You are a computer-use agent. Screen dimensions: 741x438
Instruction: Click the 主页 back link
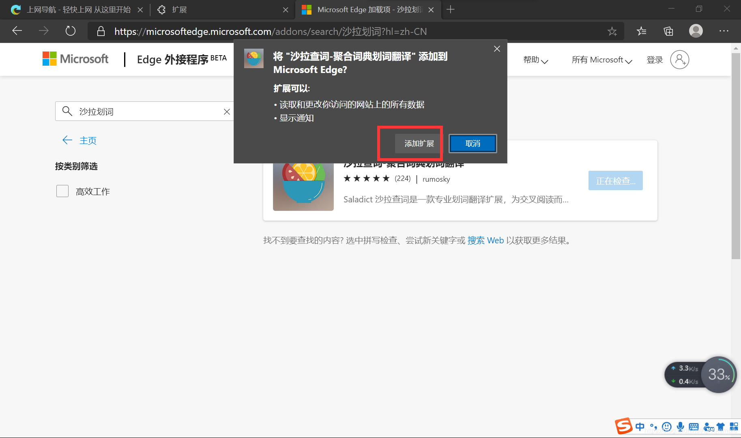click(79, 140)
